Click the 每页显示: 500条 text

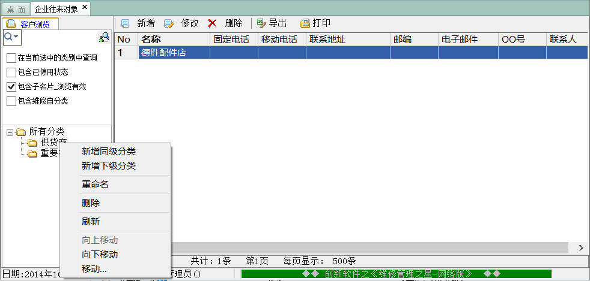pos(319,261)
